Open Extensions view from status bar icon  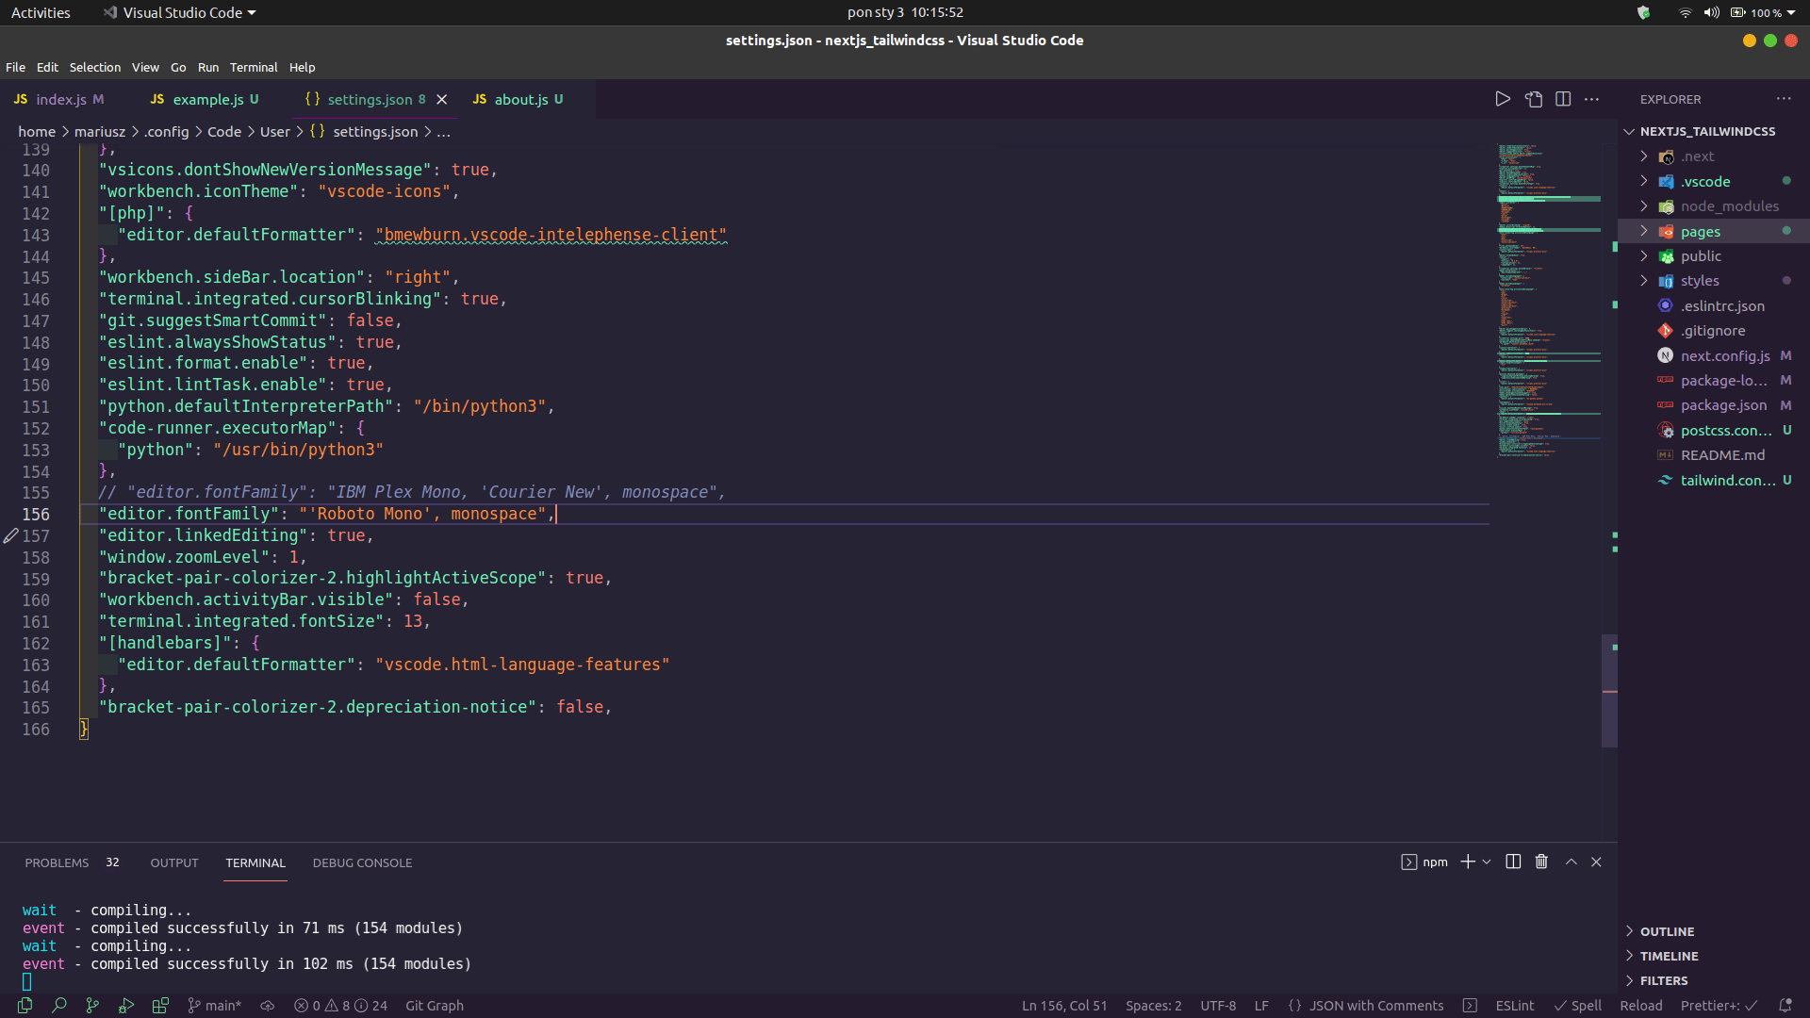pyautogui.click(x=160, y=1006)
